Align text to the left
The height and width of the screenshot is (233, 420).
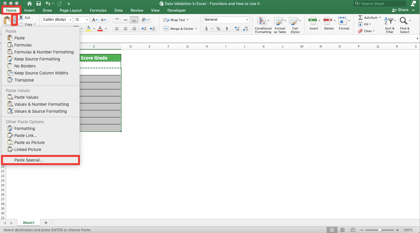point(117,29)
